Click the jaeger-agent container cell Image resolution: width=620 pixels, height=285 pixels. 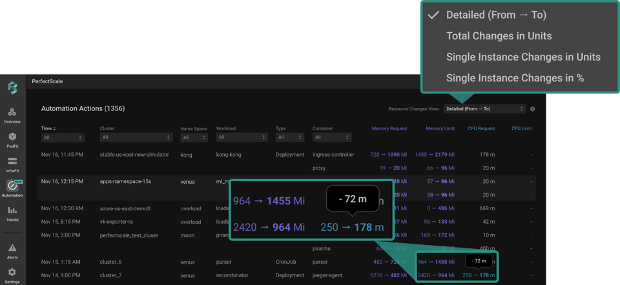[327, 275]
